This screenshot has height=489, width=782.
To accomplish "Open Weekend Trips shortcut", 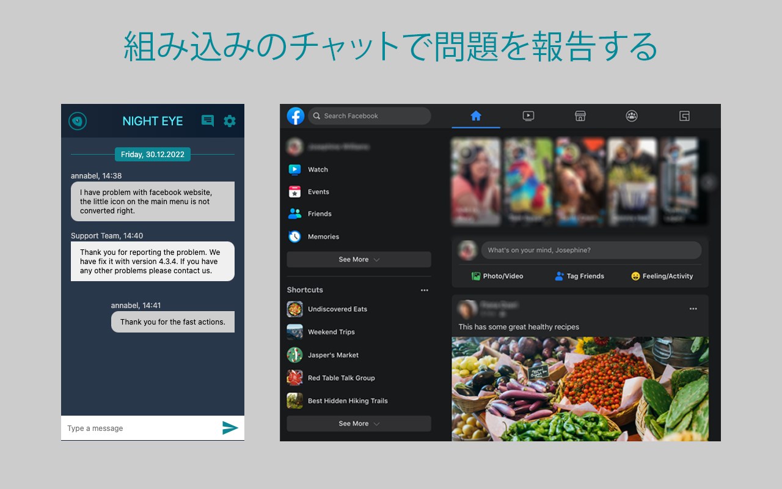I will [x=359, y=332].
